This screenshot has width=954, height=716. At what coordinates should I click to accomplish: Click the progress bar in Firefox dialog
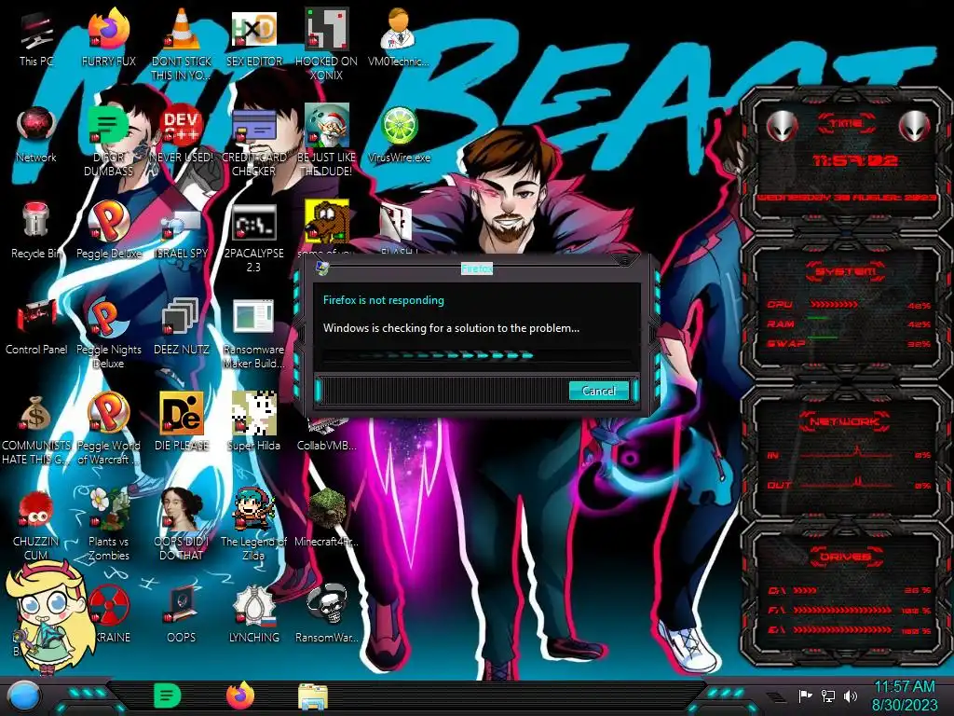[476, 355]
